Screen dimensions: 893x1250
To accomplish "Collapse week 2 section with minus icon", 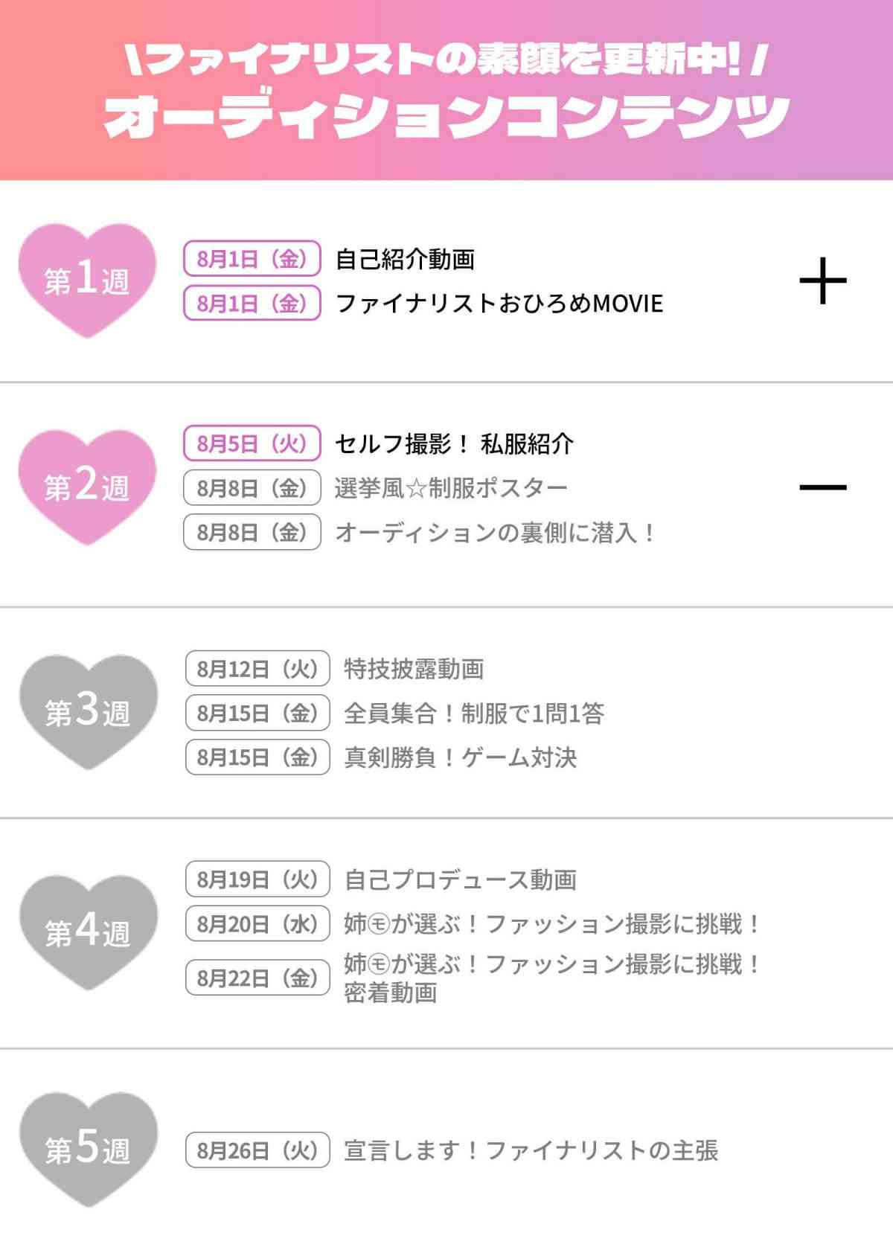I will pyautogui.click(x=823, y=487).
